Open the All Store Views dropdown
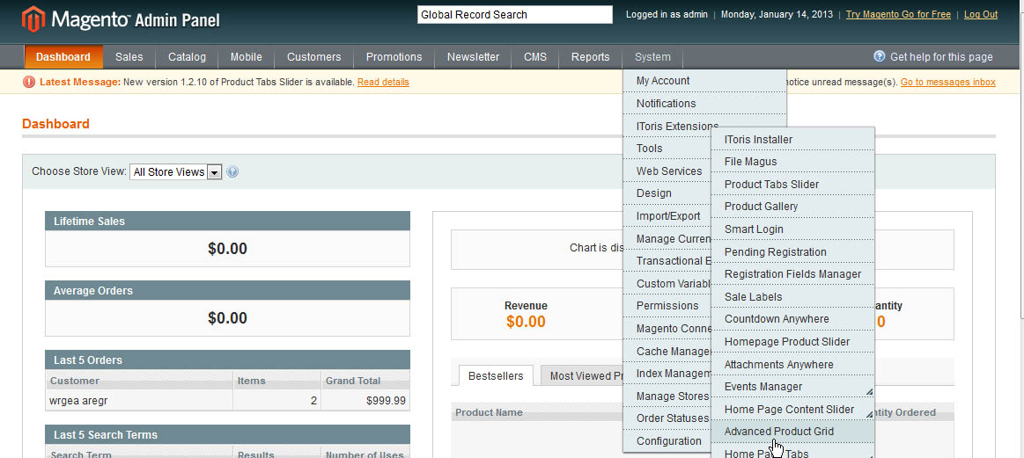1024x458 pixels. 176,172
